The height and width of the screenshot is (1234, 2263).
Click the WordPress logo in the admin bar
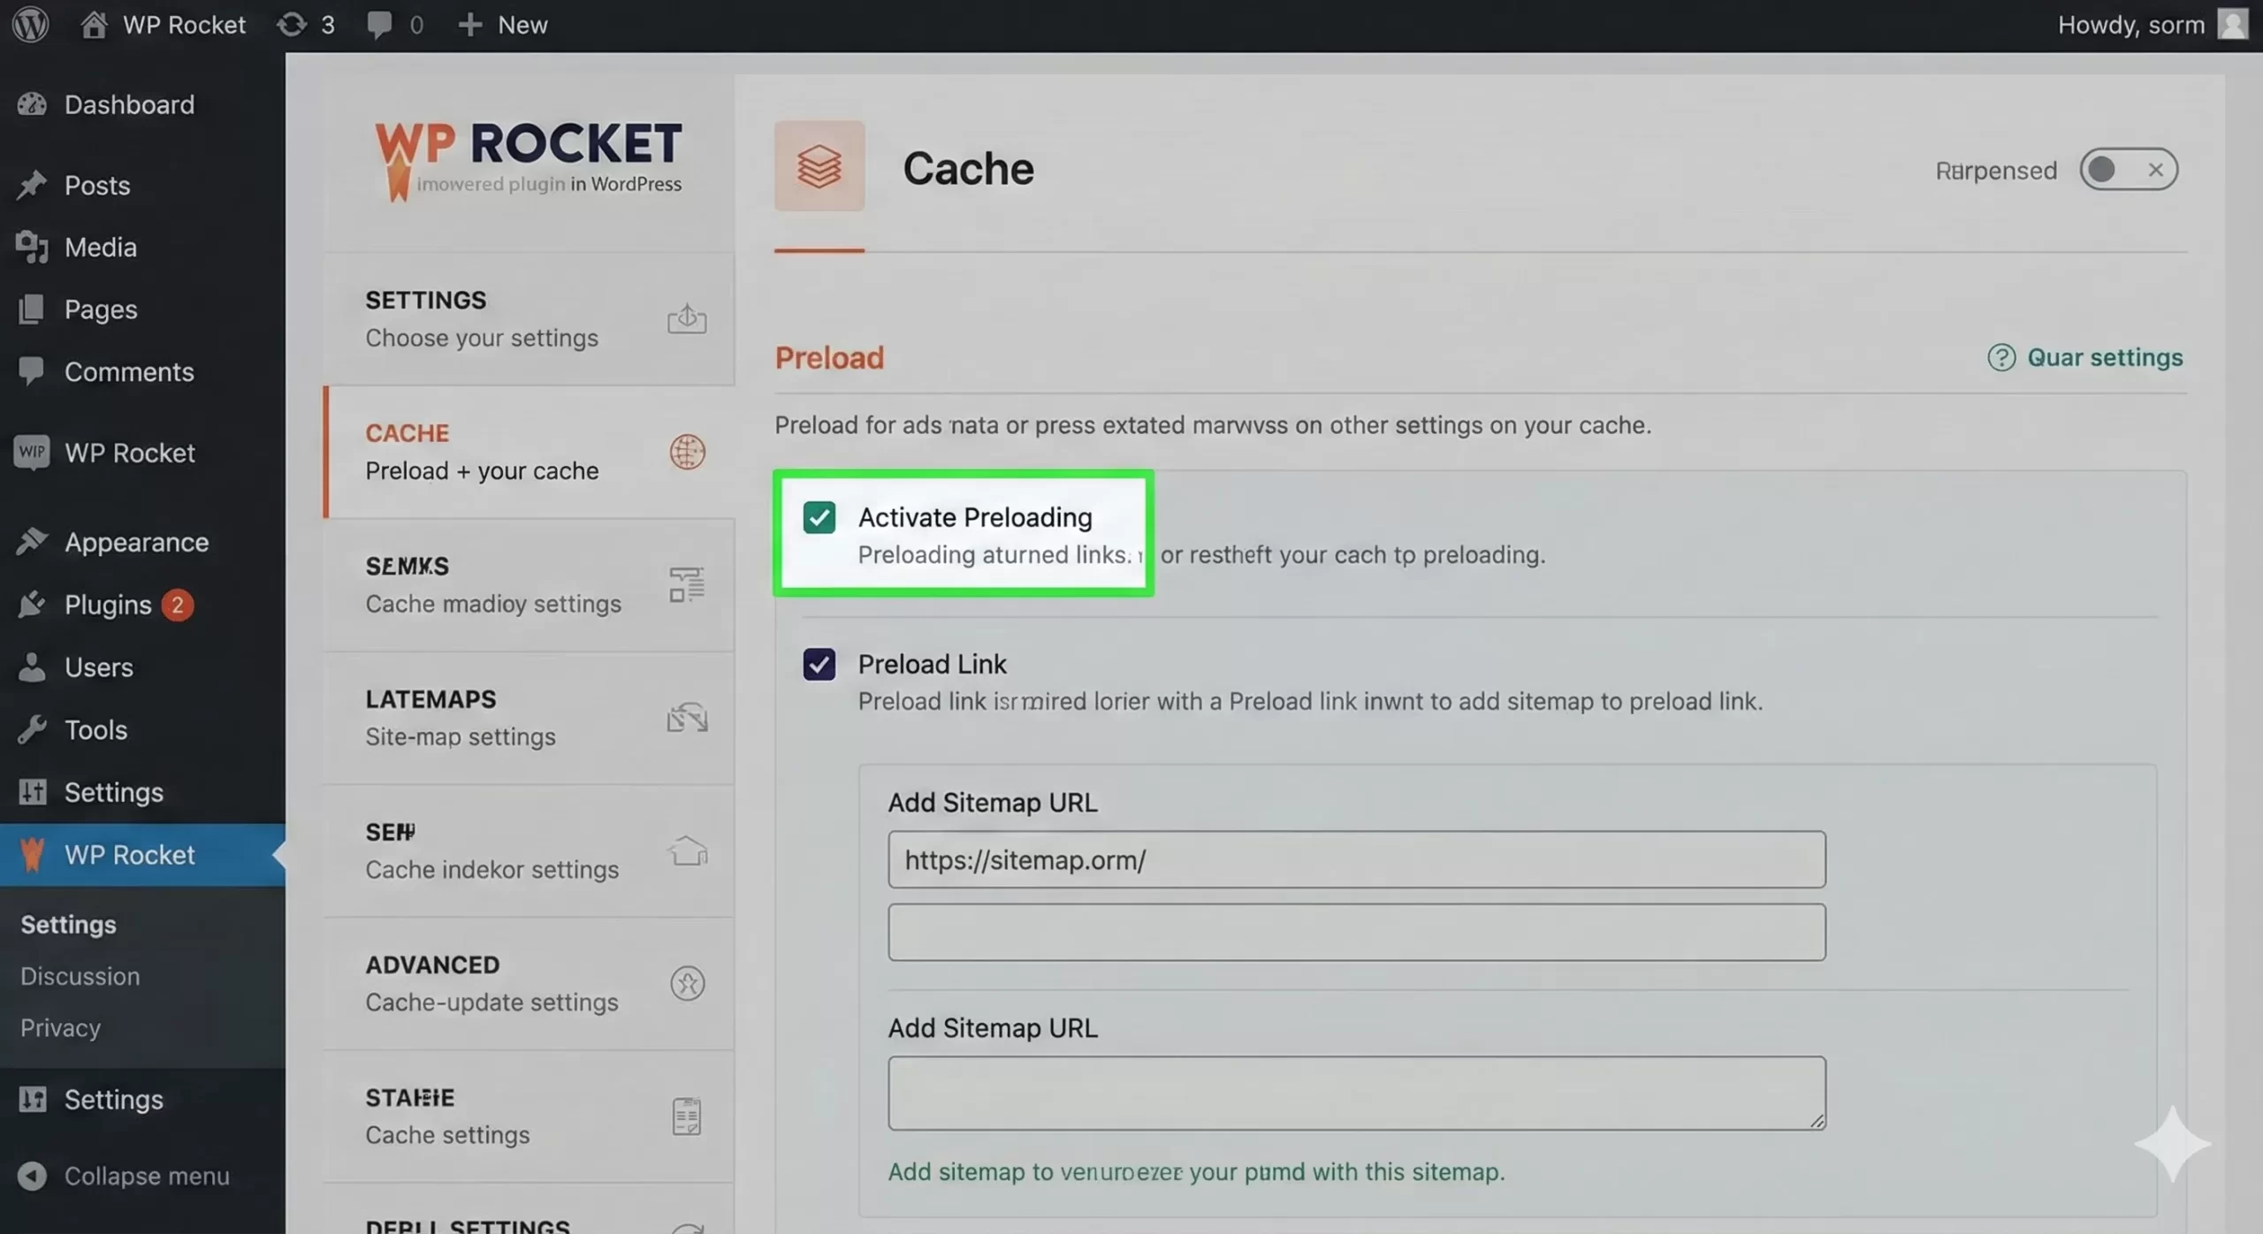click(30, 24)
